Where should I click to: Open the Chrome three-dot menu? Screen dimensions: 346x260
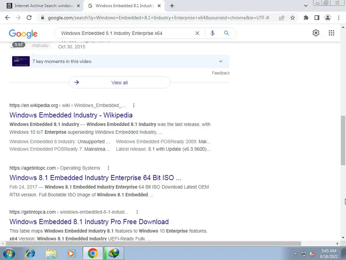(x=339, y=18)
